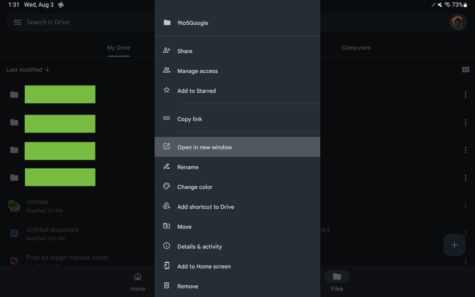Toggle grid view layout
Viewport: 475px width, 297px height.
465,70
